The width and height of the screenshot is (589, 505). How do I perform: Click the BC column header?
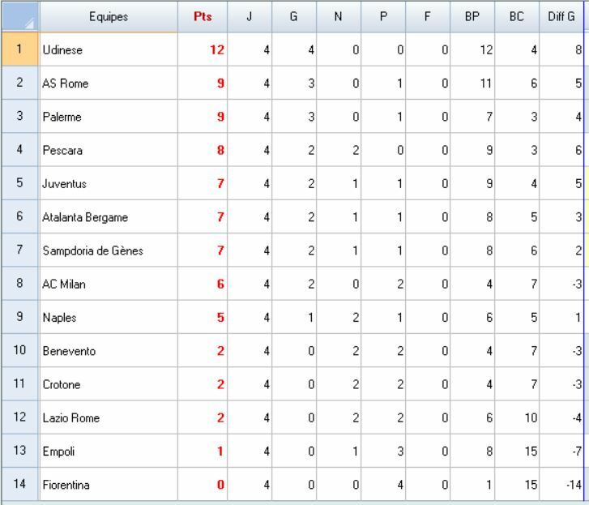tap(517, 16)
